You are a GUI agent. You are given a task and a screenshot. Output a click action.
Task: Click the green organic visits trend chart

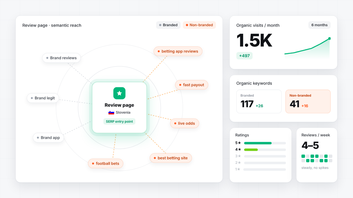pyautogui.click(x=308, y=48)
